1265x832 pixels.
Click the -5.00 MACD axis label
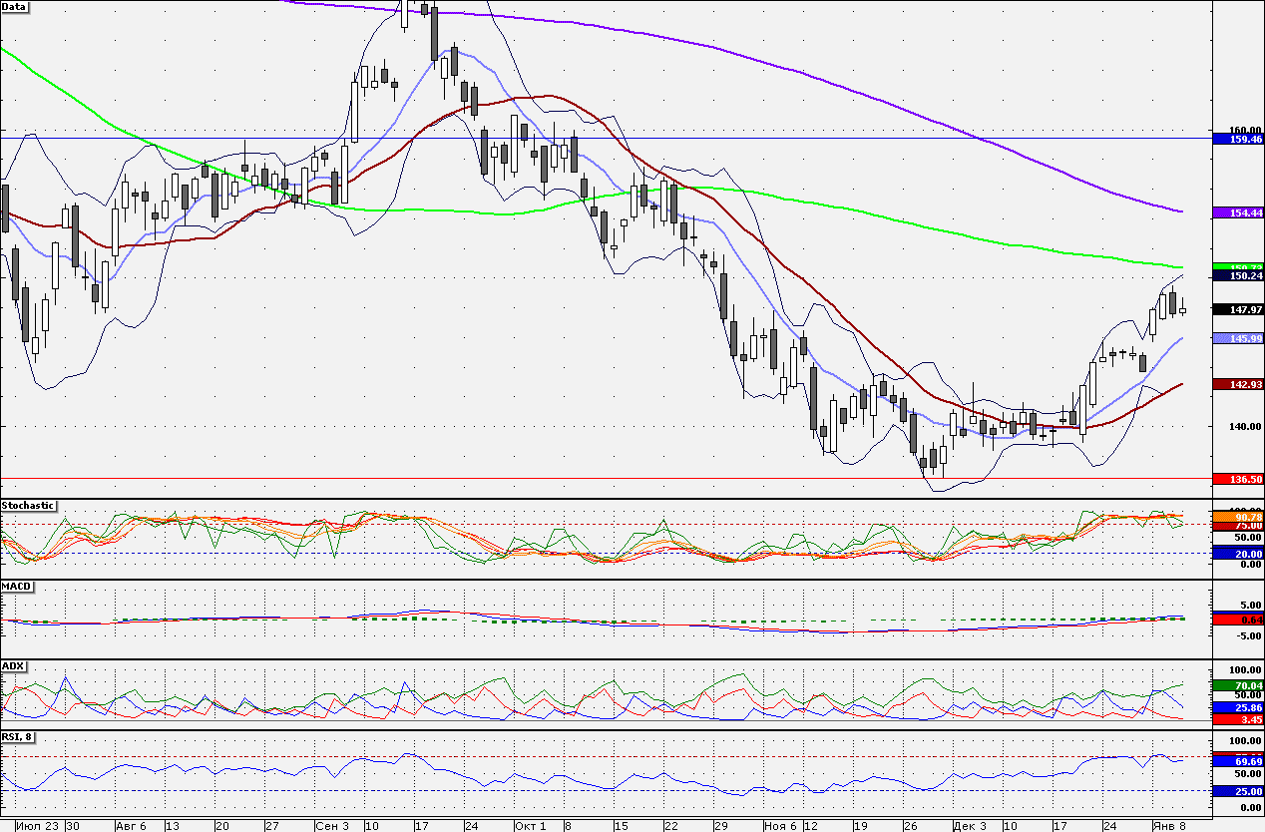(1249, 635)
